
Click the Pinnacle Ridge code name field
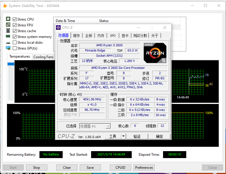[x=95, y=50]
